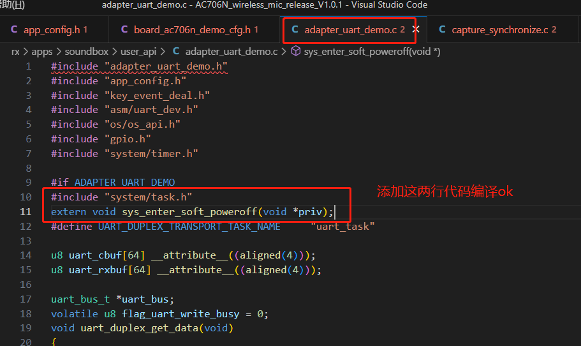Image resolution: width=581 pixels, height=346 pixels.
Task: Click the "asm/uart_dev.h" include string
Action: (x=151, y=110)
